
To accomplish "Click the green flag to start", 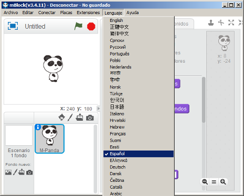I will (78, 26).
